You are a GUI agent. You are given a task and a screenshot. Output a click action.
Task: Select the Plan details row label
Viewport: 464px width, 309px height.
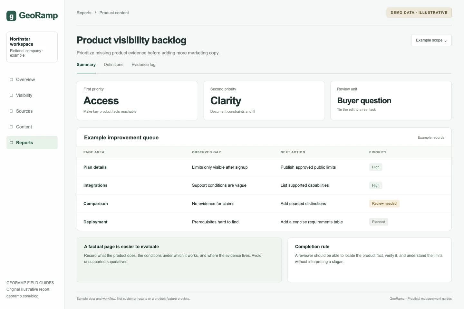(x=95, y=167)
